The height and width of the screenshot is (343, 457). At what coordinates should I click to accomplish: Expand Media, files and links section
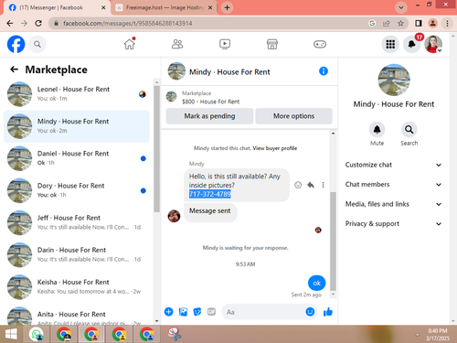393,204
